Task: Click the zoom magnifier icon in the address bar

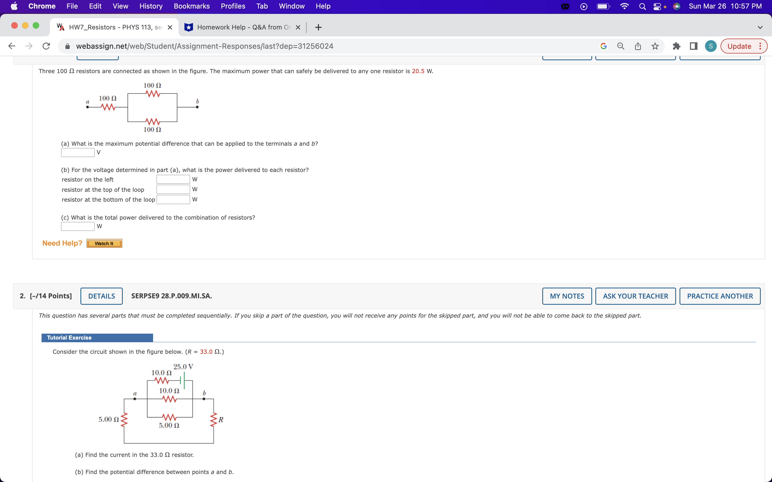Action: 620,46
